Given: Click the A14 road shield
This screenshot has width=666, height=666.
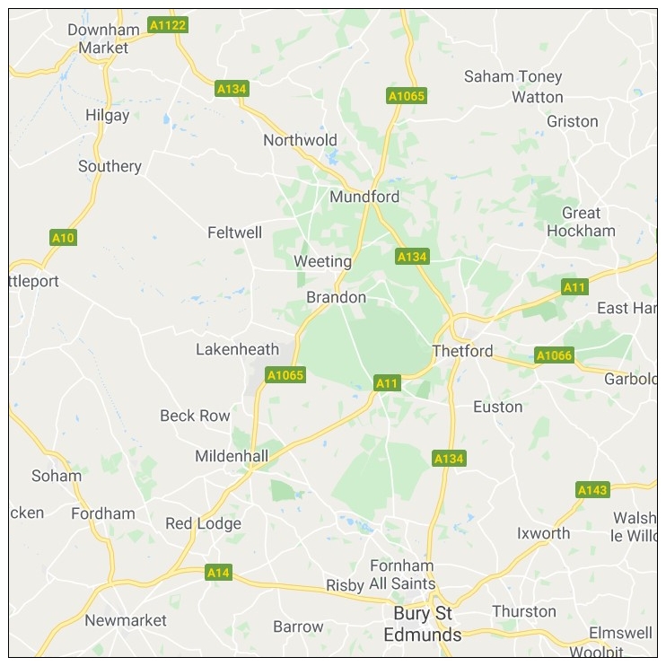Looking at the screenshot, I should 218,573.
